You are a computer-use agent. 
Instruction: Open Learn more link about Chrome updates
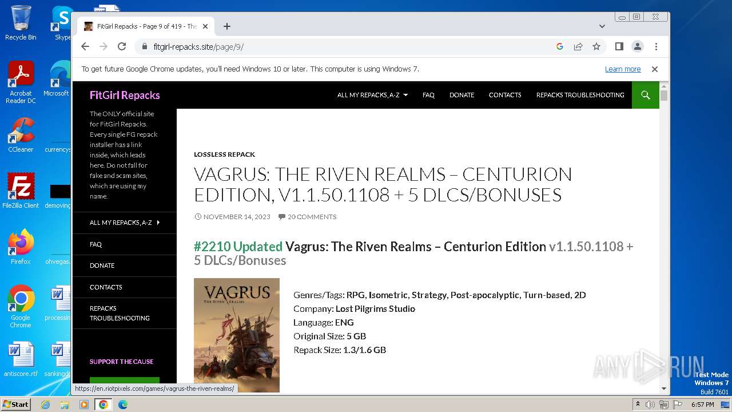point(623,69)
